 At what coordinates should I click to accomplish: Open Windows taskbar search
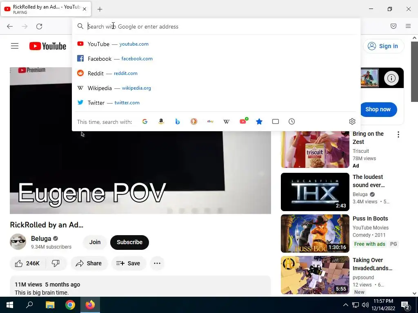coord(29,305)
